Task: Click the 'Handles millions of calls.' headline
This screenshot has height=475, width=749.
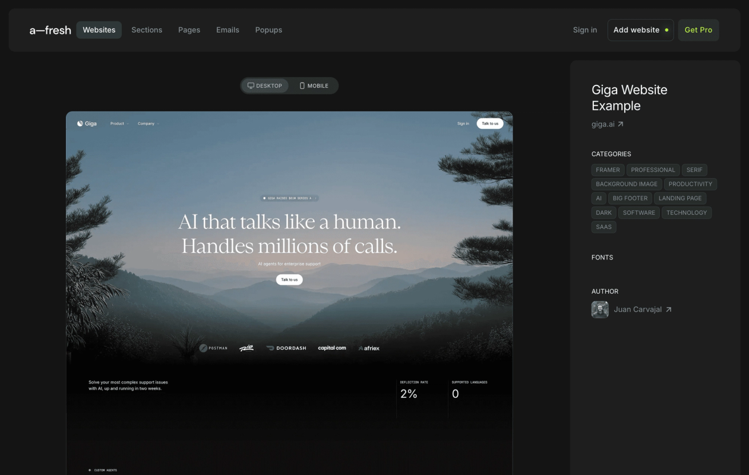Action: coord(289,246)
